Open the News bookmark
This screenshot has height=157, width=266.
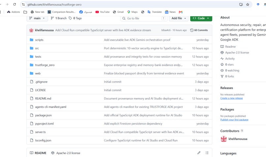[170, 12]
